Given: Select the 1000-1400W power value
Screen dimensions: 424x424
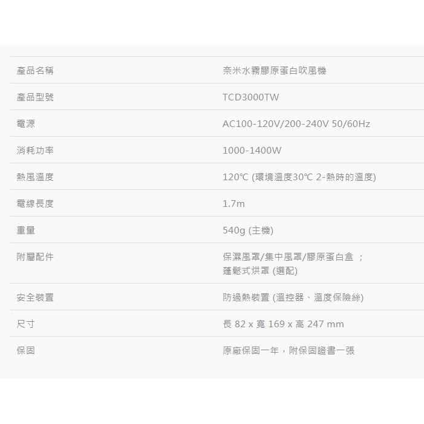Looking at the screenshot, I should tap(252, 151).
